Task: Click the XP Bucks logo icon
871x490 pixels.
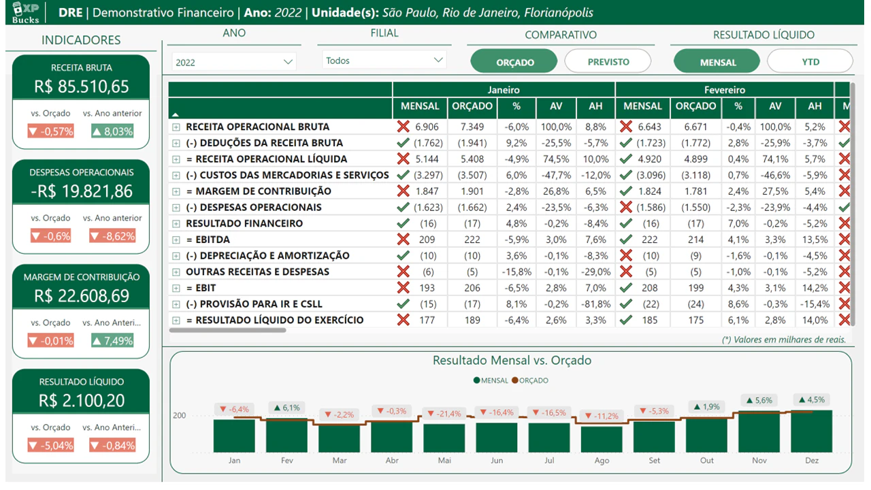Action: pyautogui.click(x=25, y=12)
